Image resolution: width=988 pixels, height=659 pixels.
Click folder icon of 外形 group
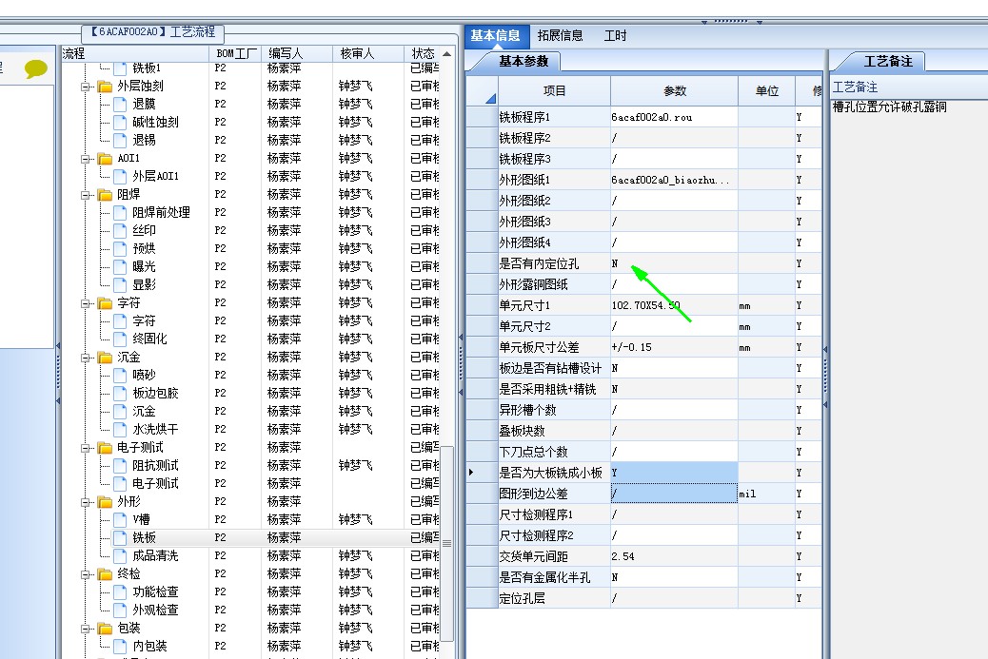point(106,502)
